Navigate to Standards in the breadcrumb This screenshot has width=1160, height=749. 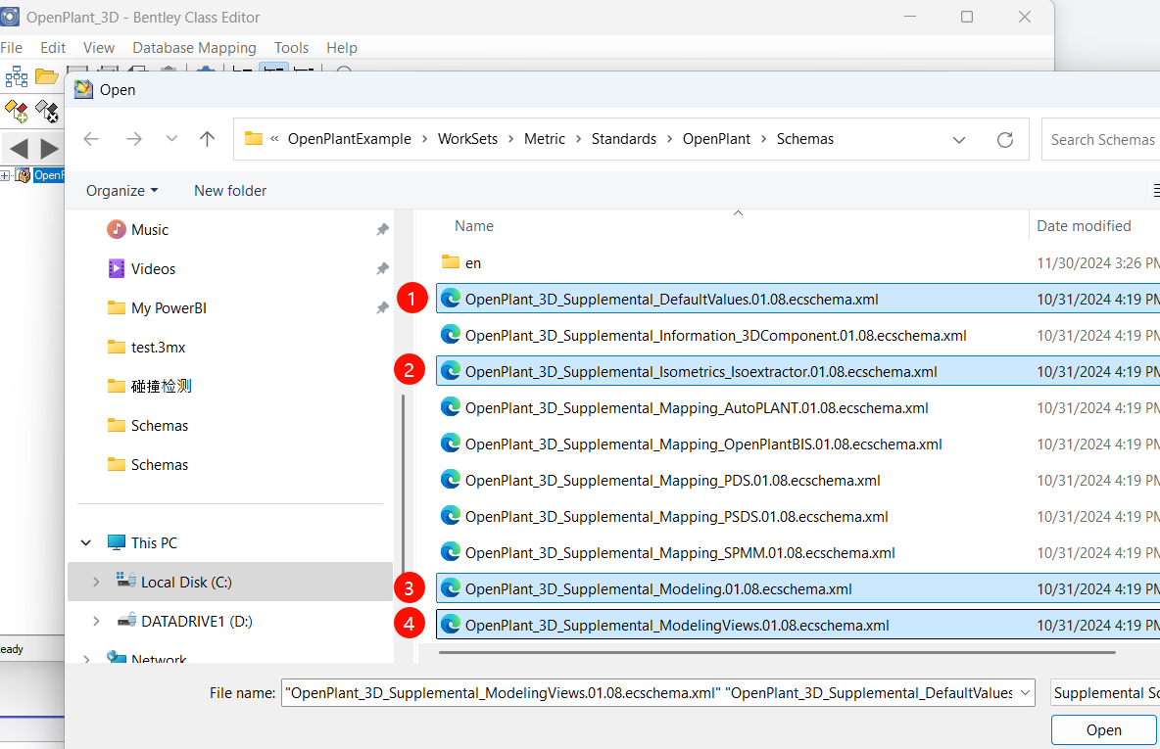pos(624,139)
